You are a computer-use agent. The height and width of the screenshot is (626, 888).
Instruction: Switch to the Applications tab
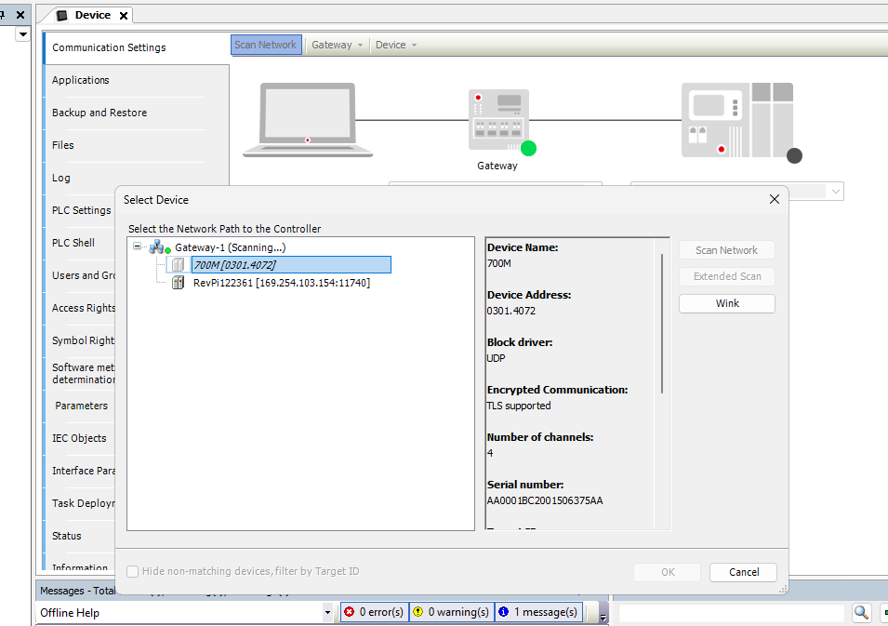point(81,80)
